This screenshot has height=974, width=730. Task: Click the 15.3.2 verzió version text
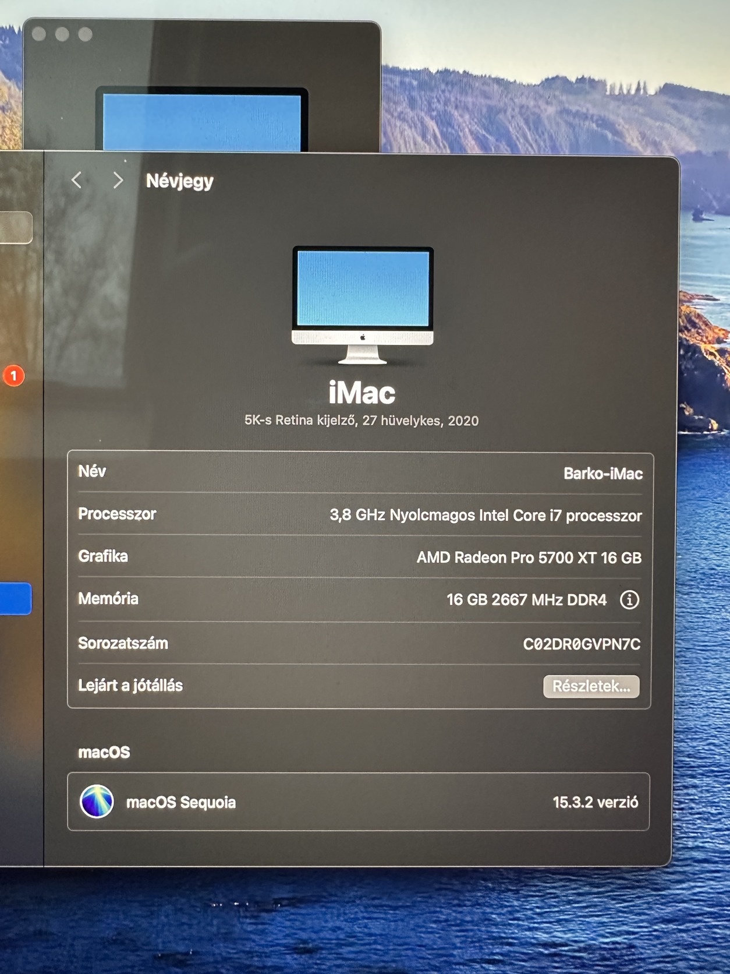tap(595, 802)
